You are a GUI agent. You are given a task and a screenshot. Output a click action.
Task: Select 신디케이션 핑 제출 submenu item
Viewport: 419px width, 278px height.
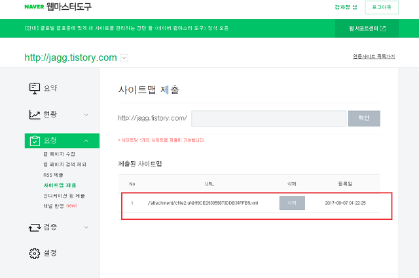(64, 196)
